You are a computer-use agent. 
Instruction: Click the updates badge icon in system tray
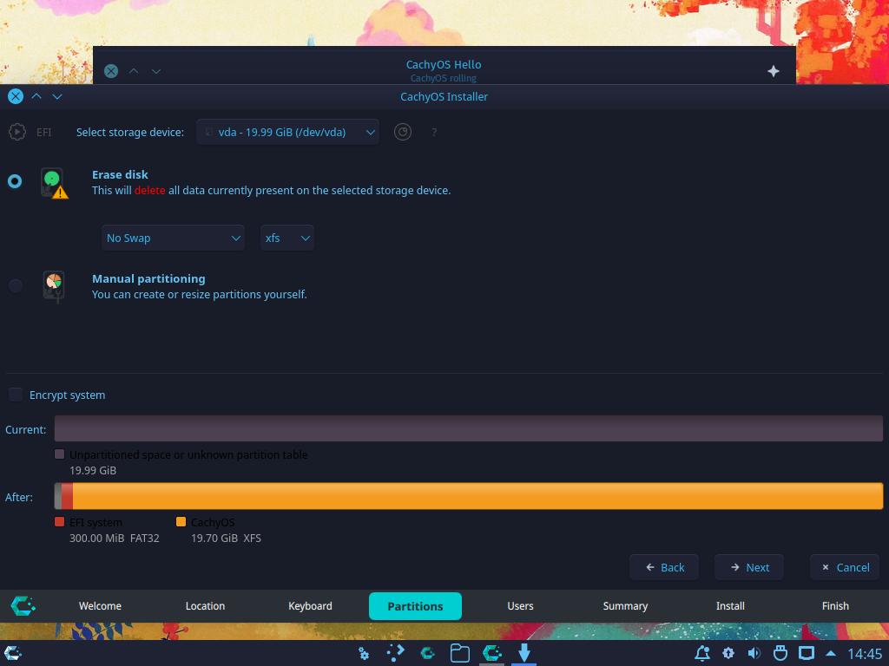728,654
